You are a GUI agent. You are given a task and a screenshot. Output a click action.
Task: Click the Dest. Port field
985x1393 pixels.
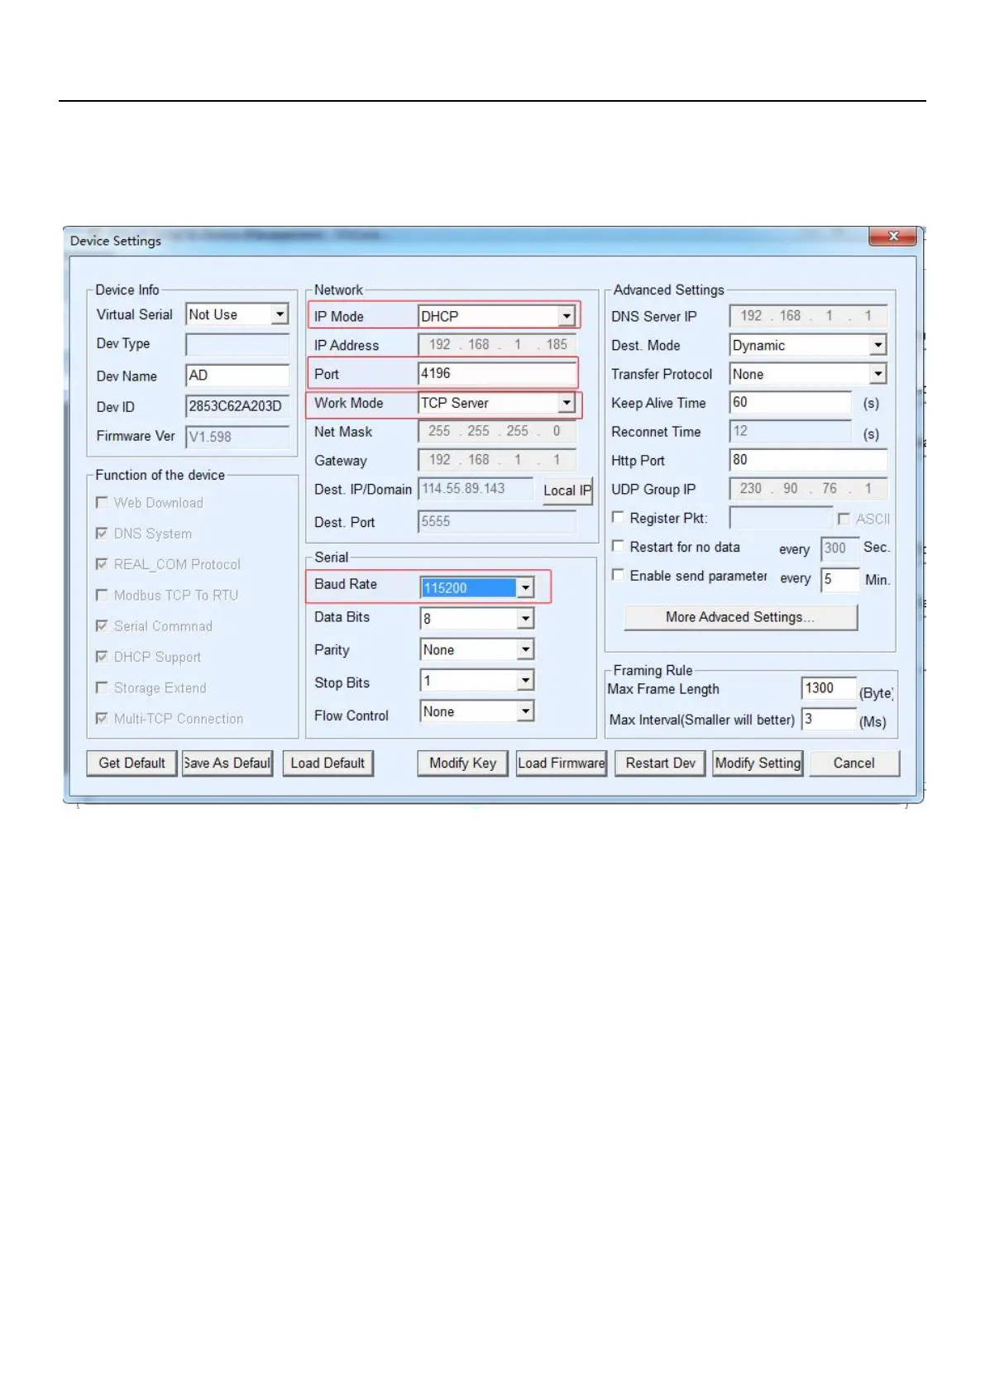[x=497, y=521]
